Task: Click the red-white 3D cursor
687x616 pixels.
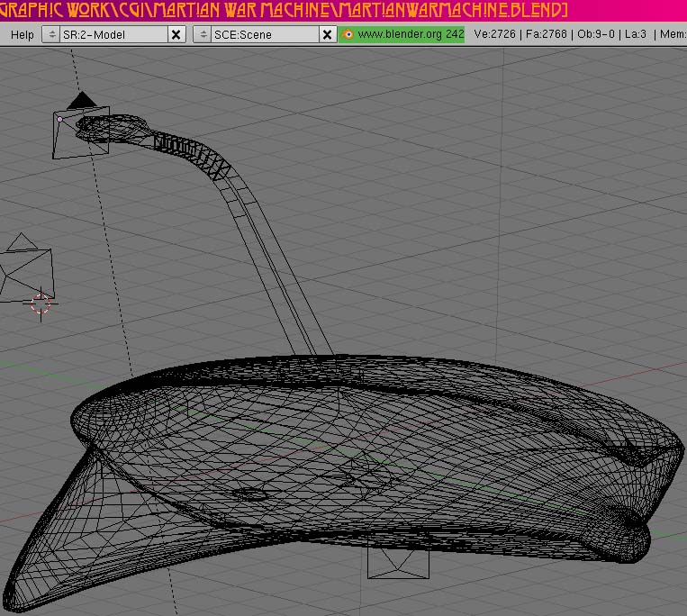Action: point(41,303)
